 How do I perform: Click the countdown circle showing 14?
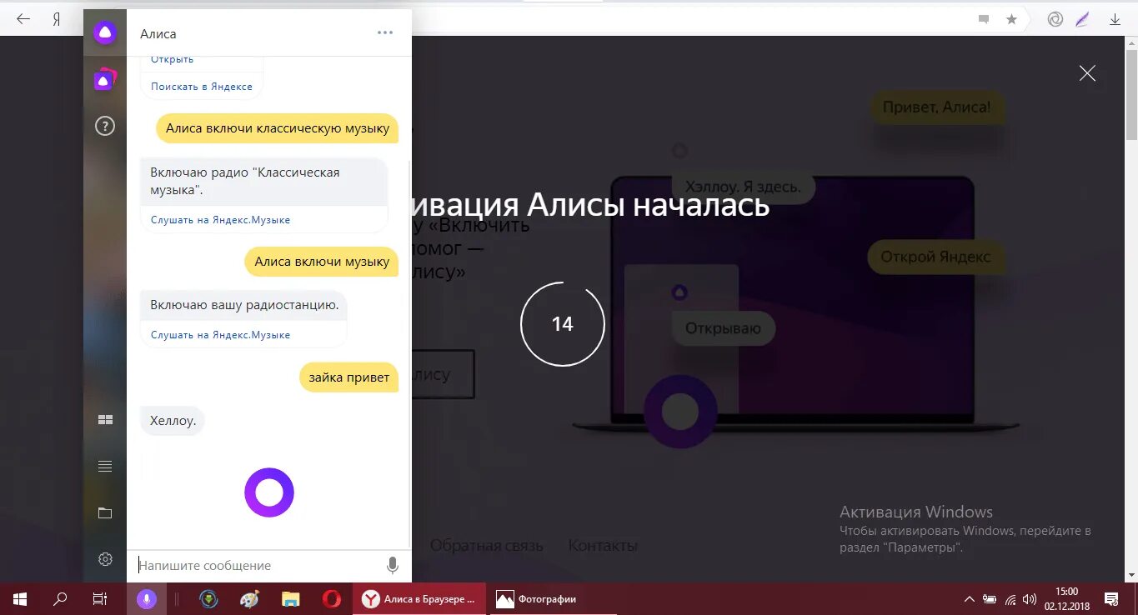point(563,324)
